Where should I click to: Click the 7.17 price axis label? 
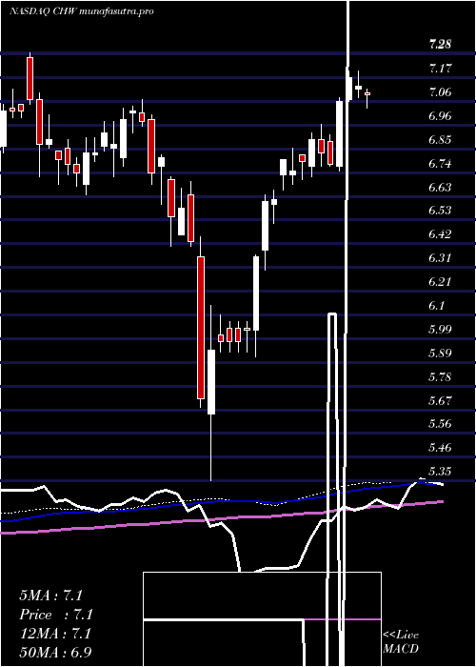pyautogui.click(x=440, y=68)
